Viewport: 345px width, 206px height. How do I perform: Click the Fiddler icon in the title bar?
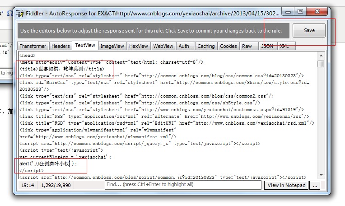(20, 14)
